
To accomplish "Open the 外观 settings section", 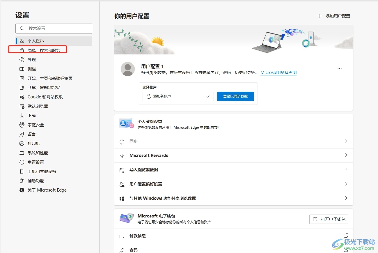I will point(54,60).
